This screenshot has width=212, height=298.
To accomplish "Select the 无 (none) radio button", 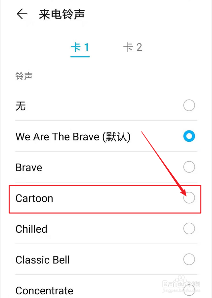I will click(x=189, y=106).
